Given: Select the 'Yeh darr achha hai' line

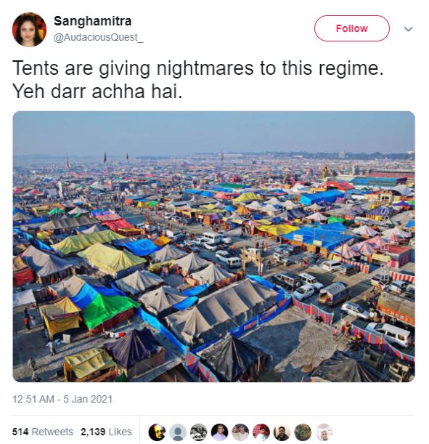Looking at the screenshot, I should coord(97,92).
